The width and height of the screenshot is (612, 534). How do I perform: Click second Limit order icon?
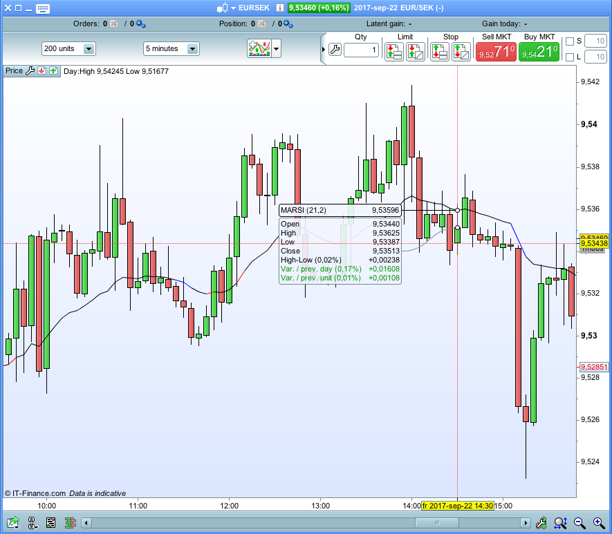point(416,51)
